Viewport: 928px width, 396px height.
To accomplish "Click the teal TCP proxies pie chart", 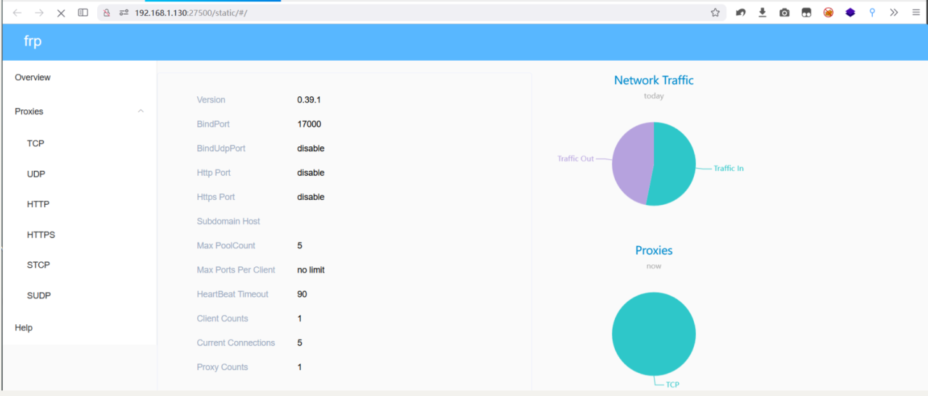I will coord(654,334).
